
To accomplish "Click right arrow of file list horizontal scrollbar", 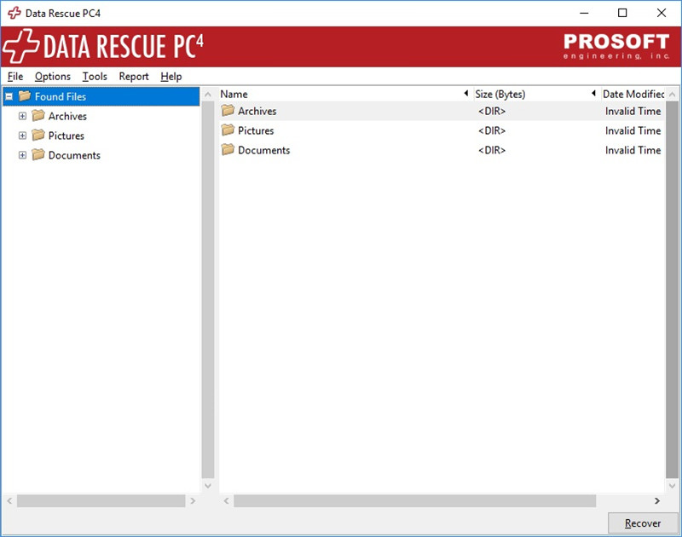I will (x=656, y=501).
